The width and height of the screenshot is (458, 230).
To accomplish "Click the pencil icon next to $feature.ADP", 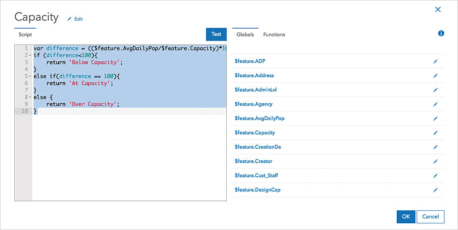I will click(436, 61).
